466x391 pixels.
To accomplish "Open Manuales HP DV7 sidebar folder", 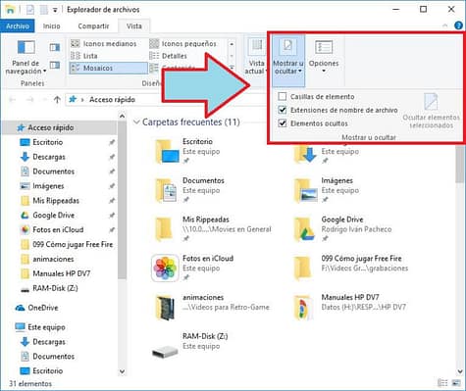I will click(x=62, y=273).
